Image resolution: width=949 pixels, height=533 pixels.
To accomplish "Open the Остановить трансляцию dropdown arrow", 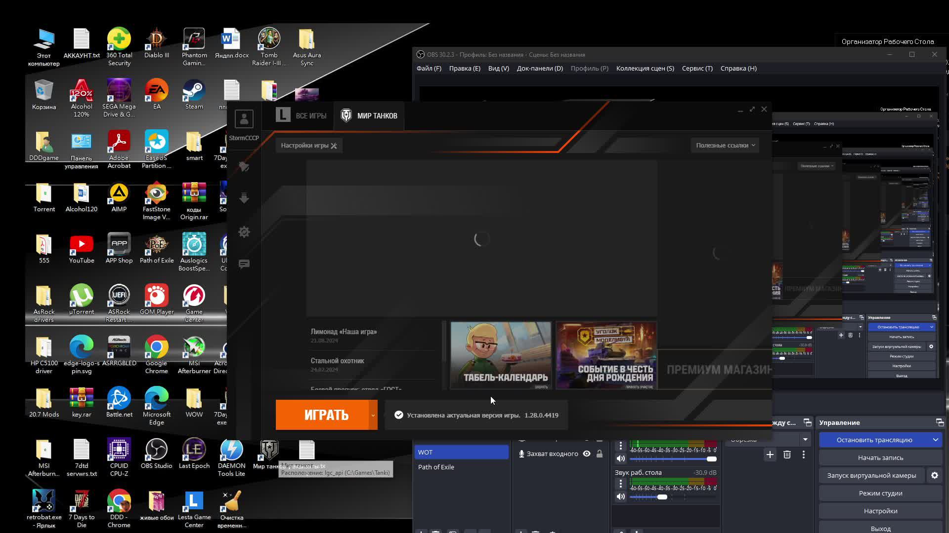I will 935,440.
